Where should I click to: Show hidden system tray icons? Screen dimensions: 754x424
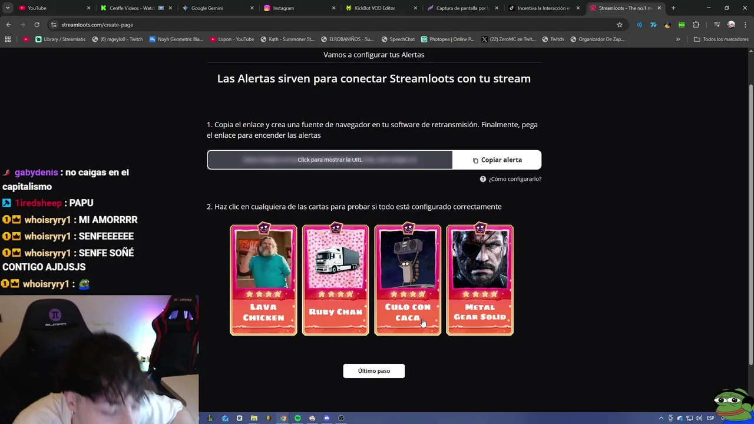pyautogui.click(x=661, y=418)
